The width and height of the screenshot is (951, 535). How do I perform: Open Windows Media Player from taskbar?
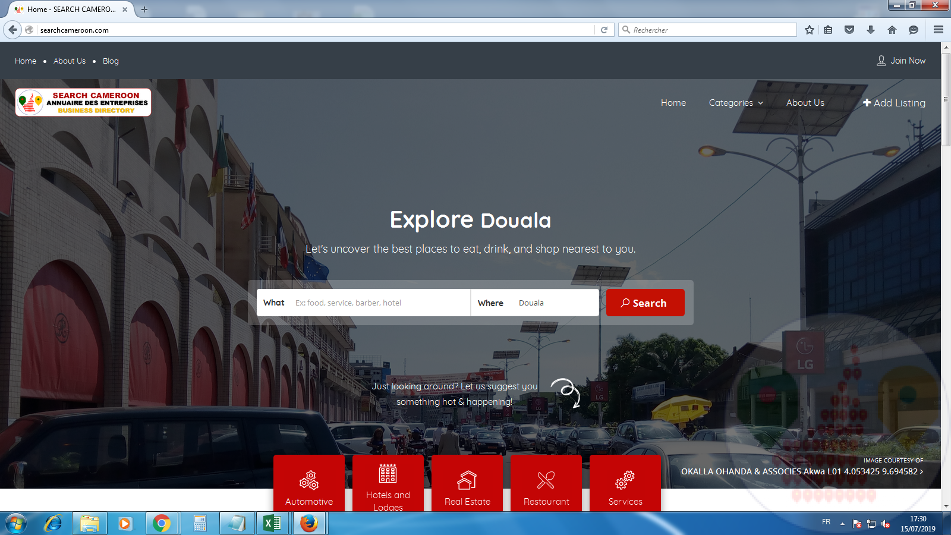point(125,524)
